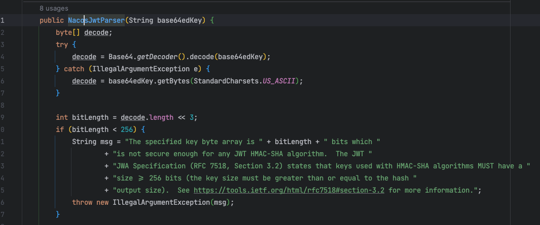Click "msg" argument in the throw statement
Screen dimensions: 540x225
click(220, 202)
